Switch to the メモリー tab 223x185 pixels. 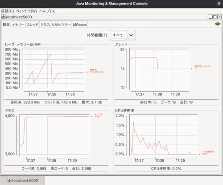[18, 25]
